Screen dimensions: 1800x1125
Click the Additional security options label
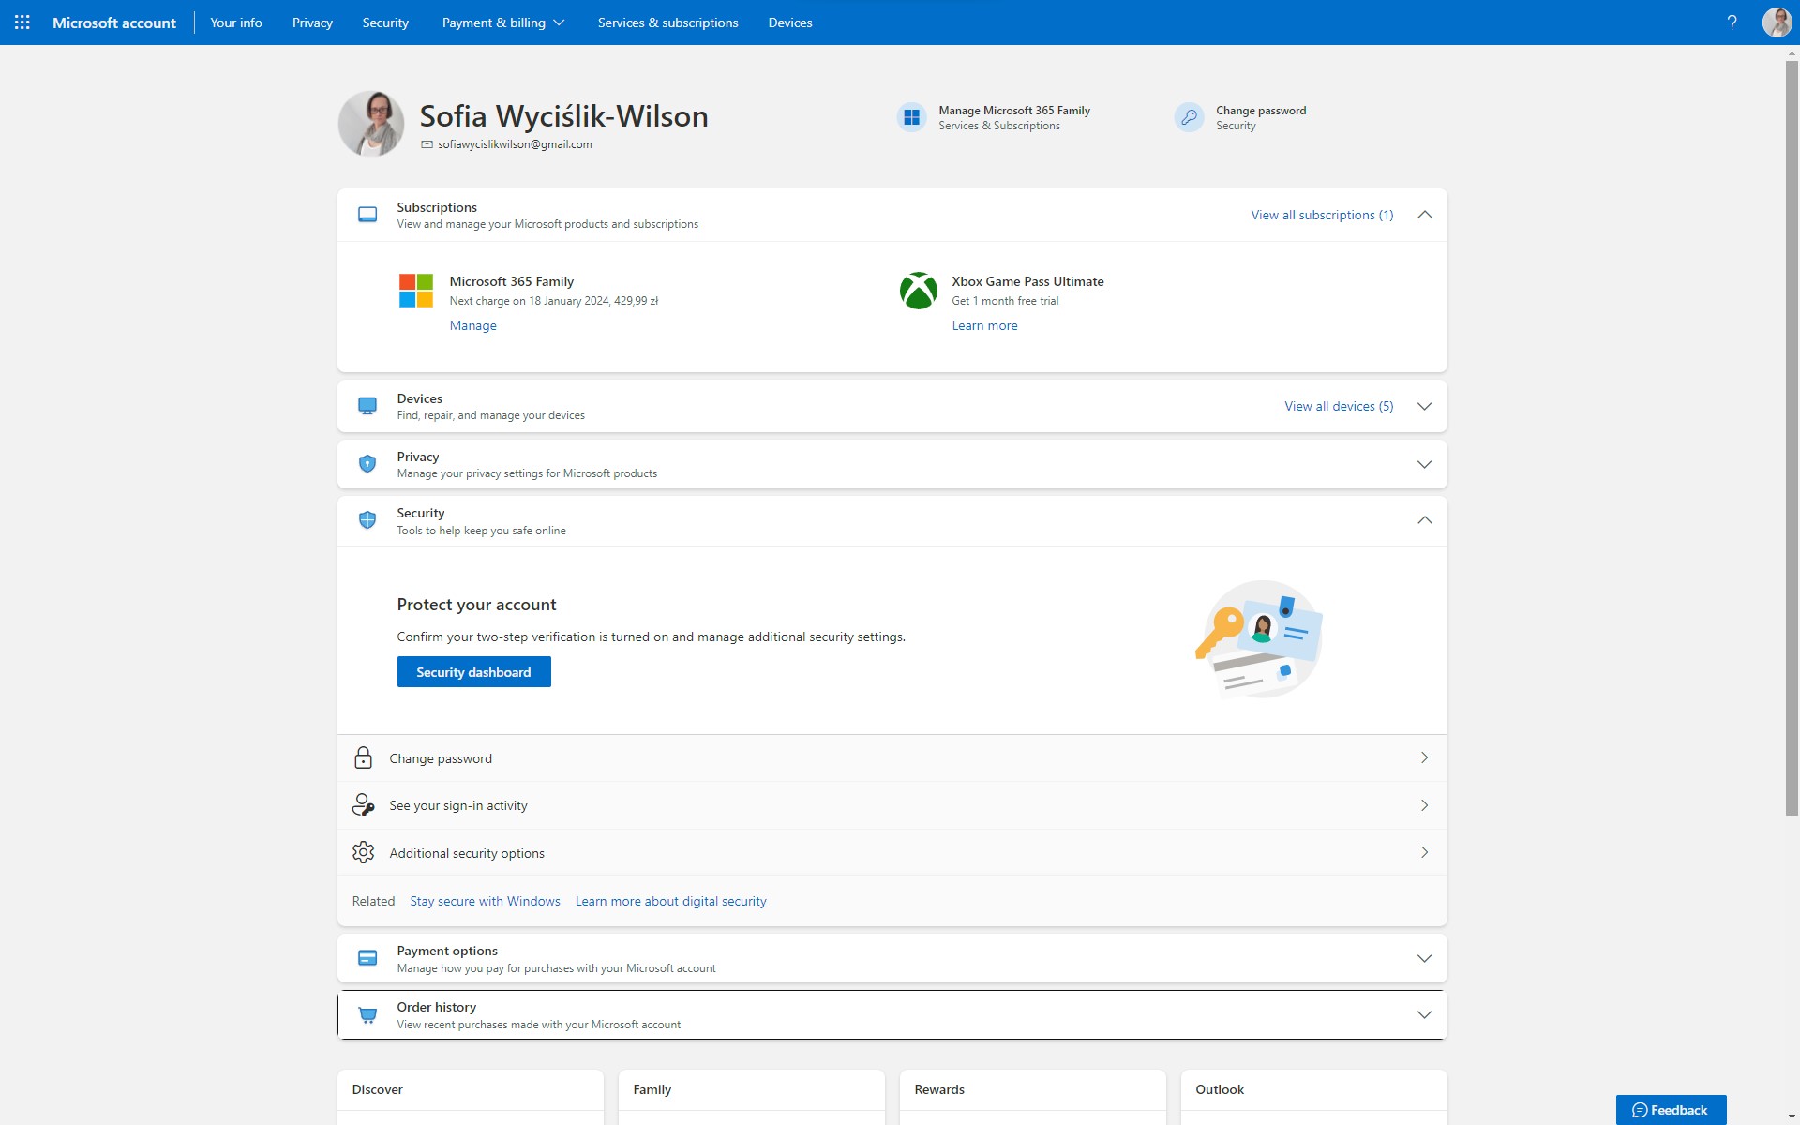pos(467,853)
